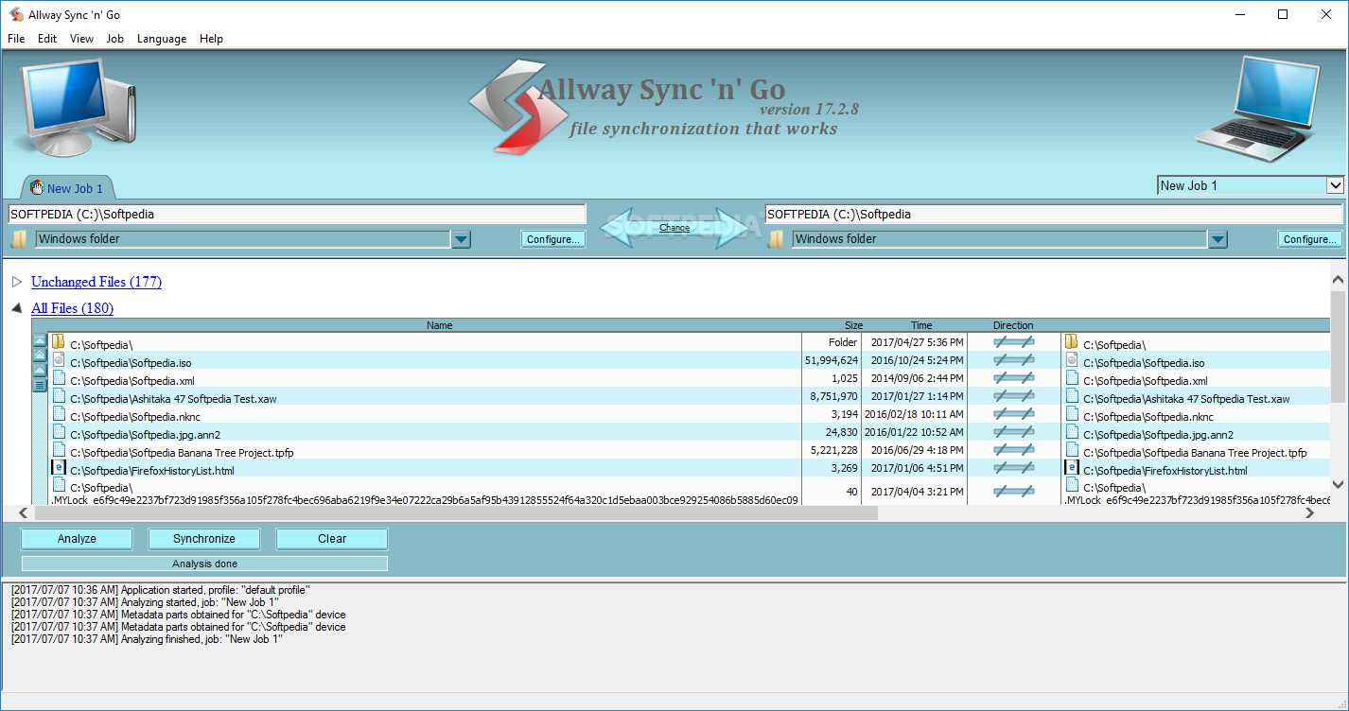Click direction icon for Softpedia.jpg.ann2 row

click(1013, 432)
